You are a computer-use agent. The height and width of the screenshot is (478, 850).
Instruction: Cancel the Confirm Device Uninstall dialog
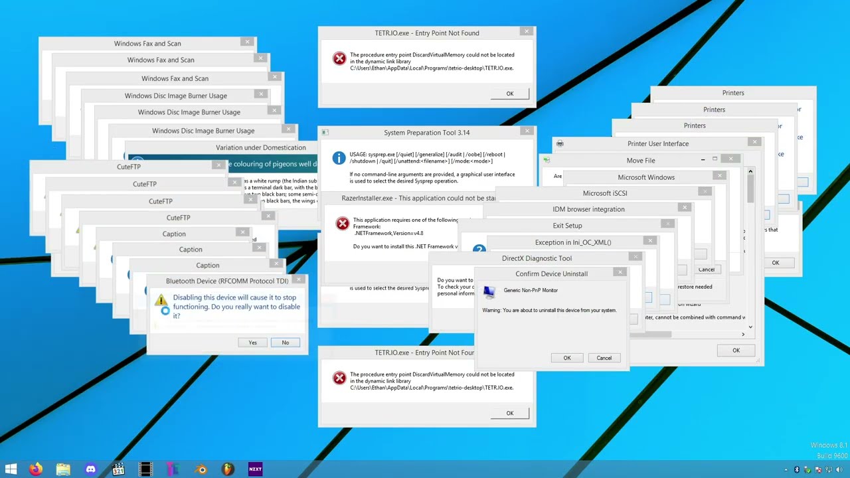604,358
